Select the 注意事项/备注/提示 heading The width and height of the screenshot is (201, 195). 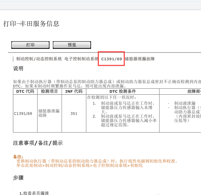tap(38, 143)
